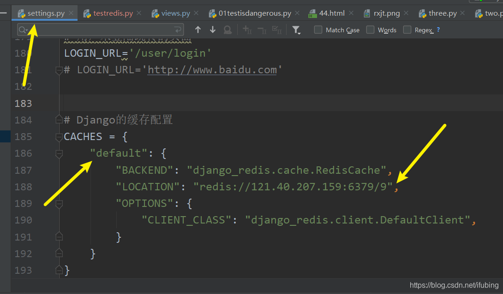503x294 pixels.
Task: Click the Django缓存配置 comment line
Action: tap(118, 120)
